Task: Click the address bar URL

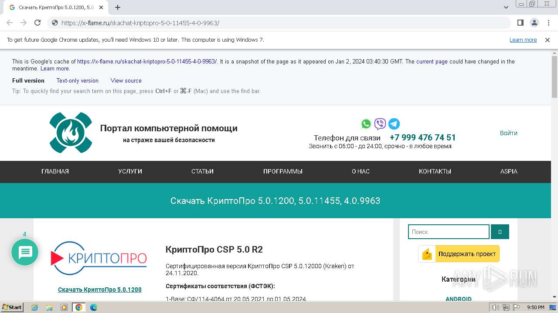Action: point(140,23)
